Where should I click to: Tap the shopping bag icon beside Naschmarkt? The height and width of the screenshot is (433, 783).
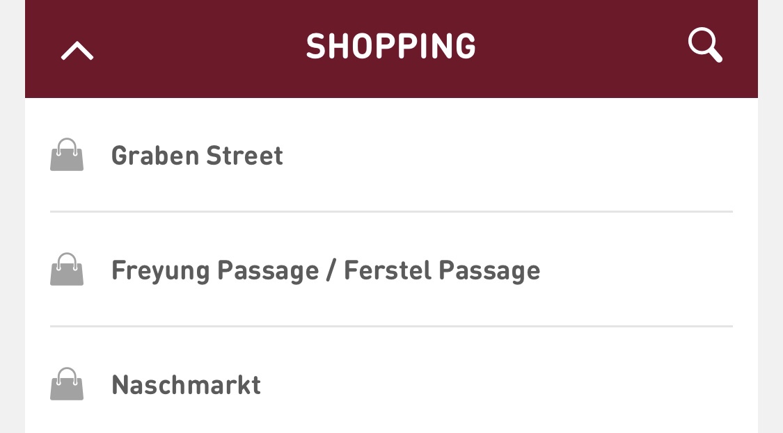pyautogui.click(x=67, y=384)
